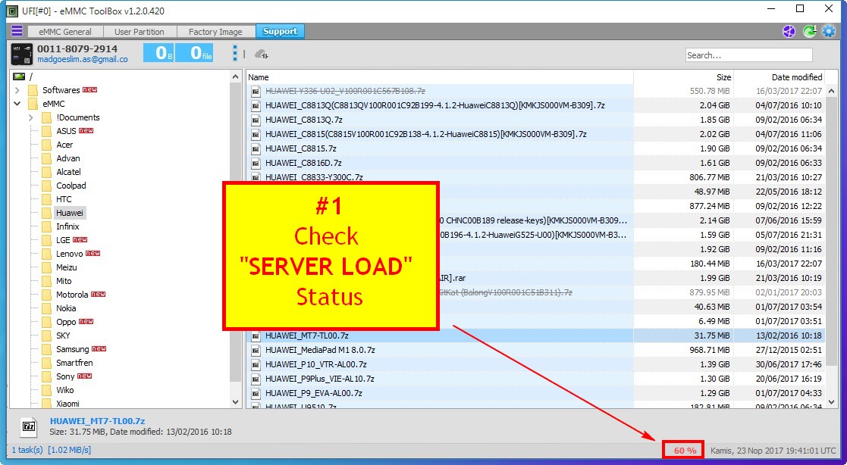847x465 pixels.
Task: Expand the !Documents folder node
Action: click(x=31, y=117)
